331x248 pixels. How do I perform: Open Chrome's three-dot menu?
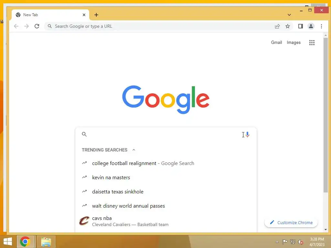(x=321, y=26)
